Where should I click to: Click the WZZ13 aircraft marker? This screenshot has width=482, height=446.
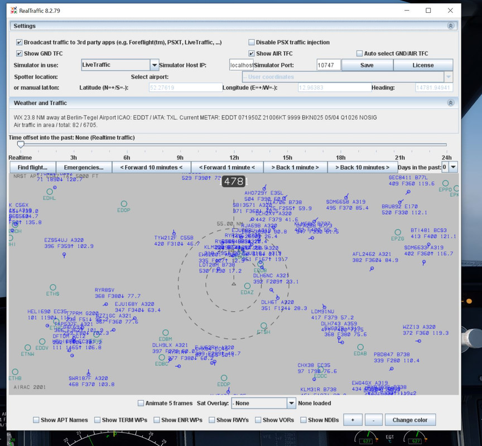418,341
